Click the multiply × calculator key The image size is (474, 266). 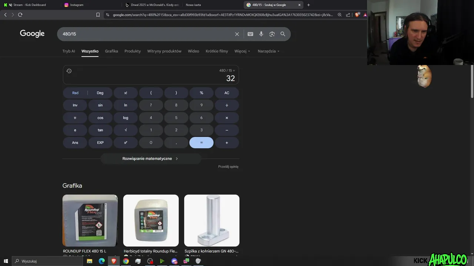(227, 118)
